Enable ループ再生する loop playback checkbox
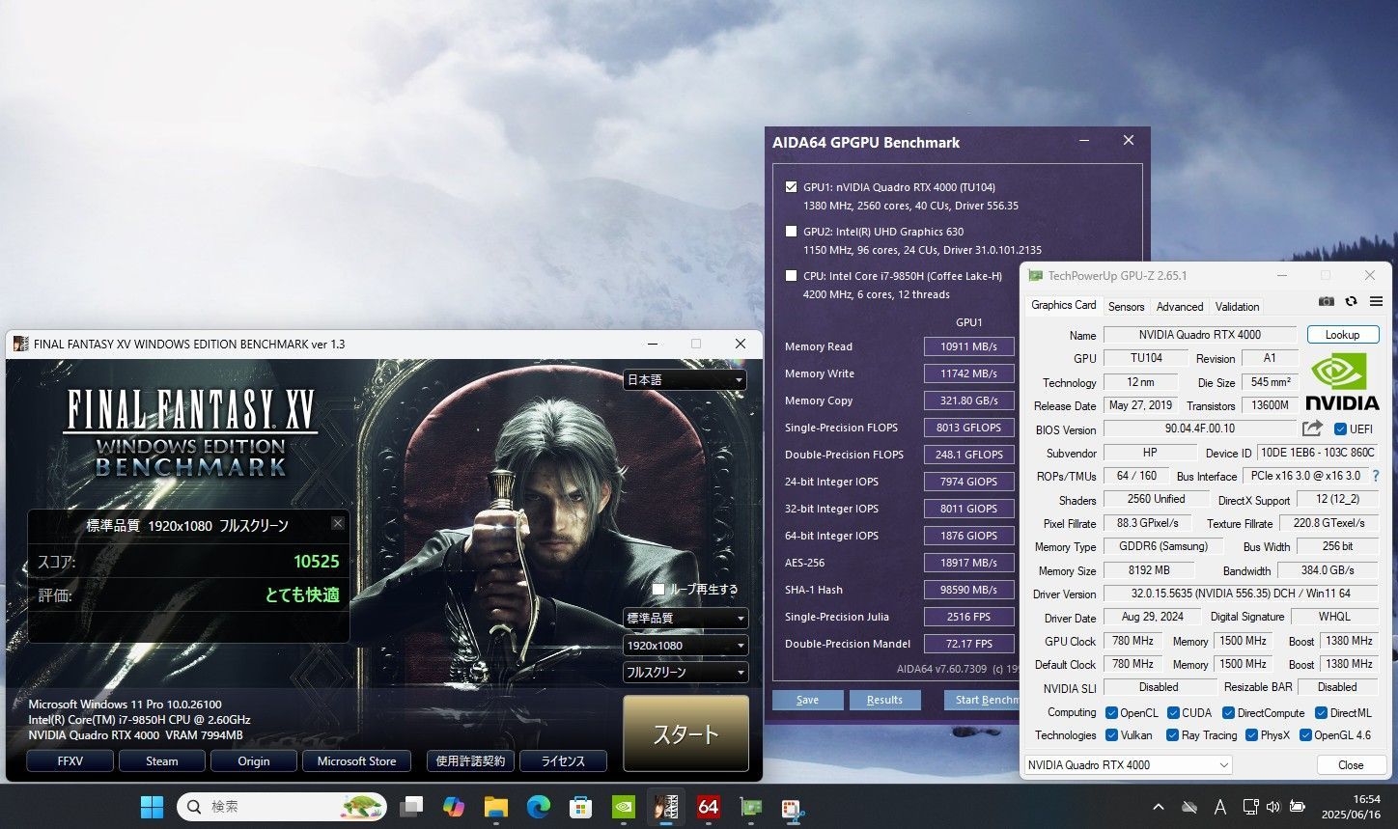1398x829 pixels. [x=658, y=589]
